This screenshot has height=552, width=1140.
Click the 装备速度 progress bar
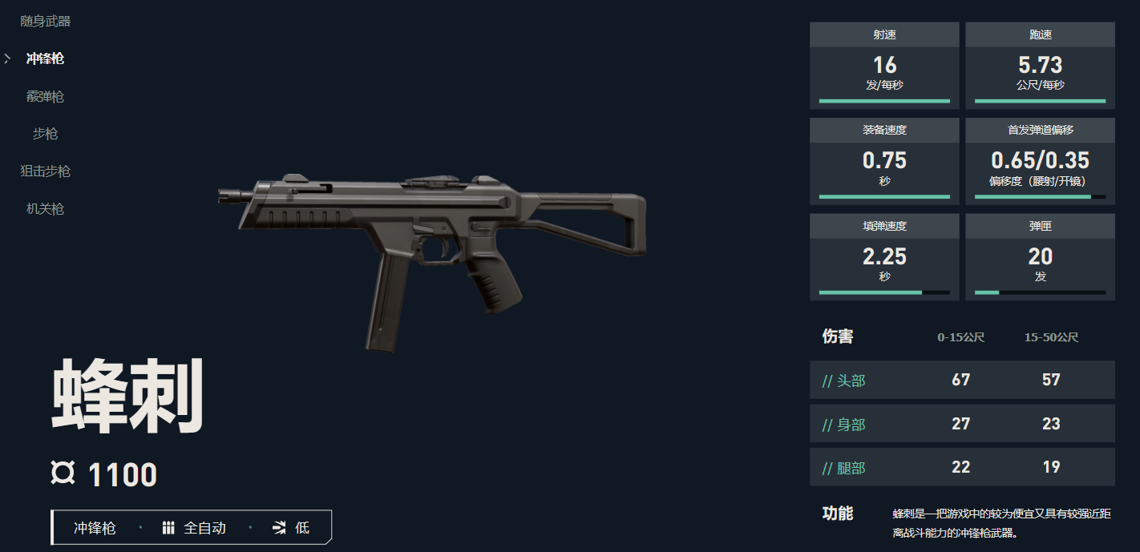(x=884, y=196)
